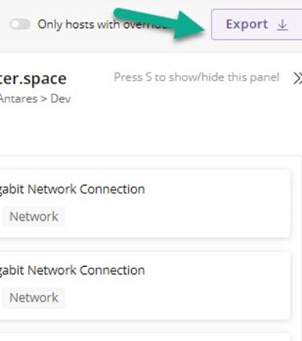302x341 pixels.
Task: Click the '>' separator between Antares and Dev
Action: [x=44, y=99]
